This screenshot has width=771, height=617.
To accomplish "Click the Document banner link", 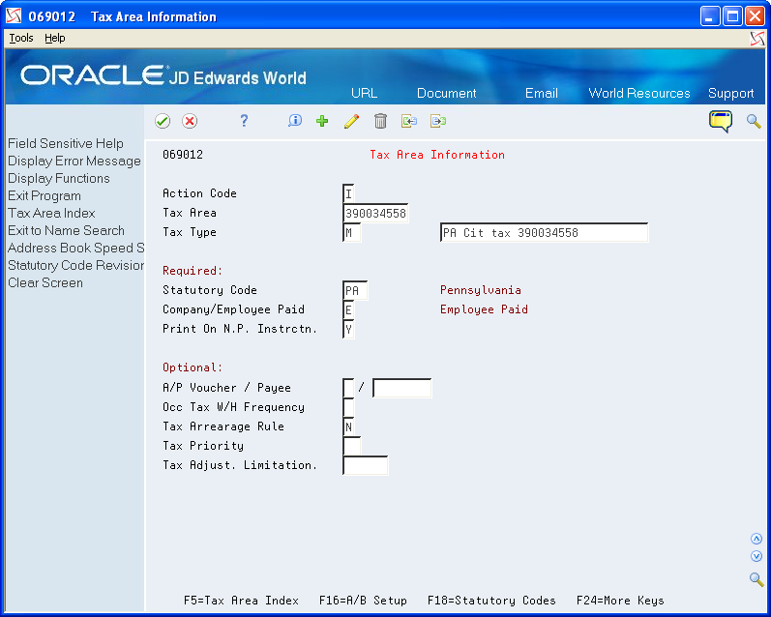I will [x=447, y=93].
